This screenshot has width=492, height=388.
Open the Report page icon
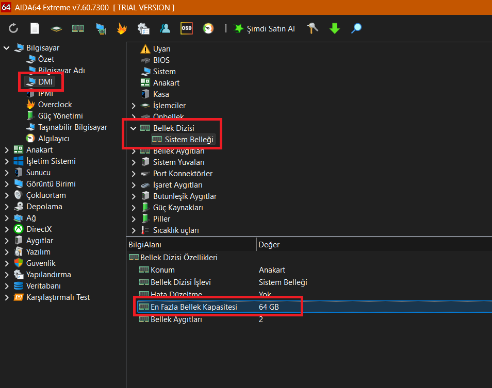(x=35, y=28)
